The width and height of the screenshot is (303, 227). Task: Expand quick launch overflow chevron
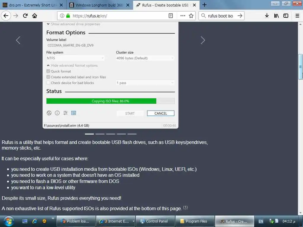point(53,218)
